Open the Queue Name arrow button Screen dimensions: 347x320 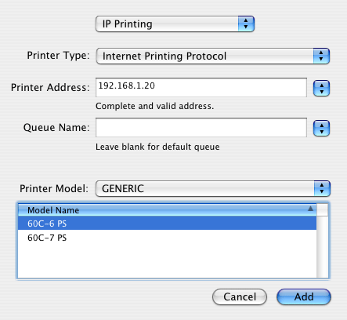(x=321, y=129)
